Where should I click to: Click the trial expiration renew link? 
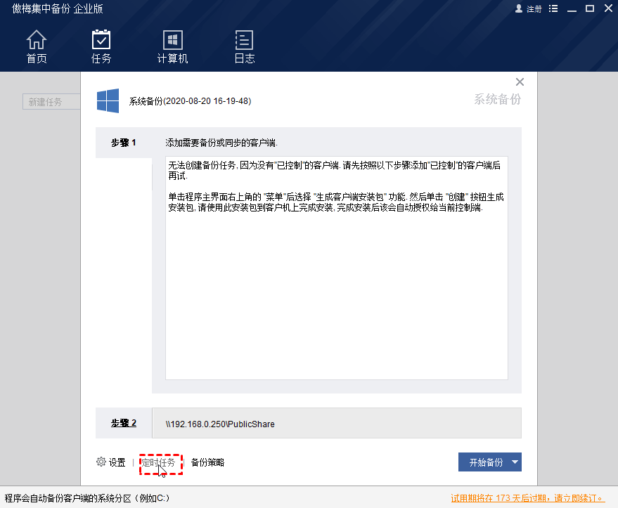pyautogui.click(x=527, y=498)
